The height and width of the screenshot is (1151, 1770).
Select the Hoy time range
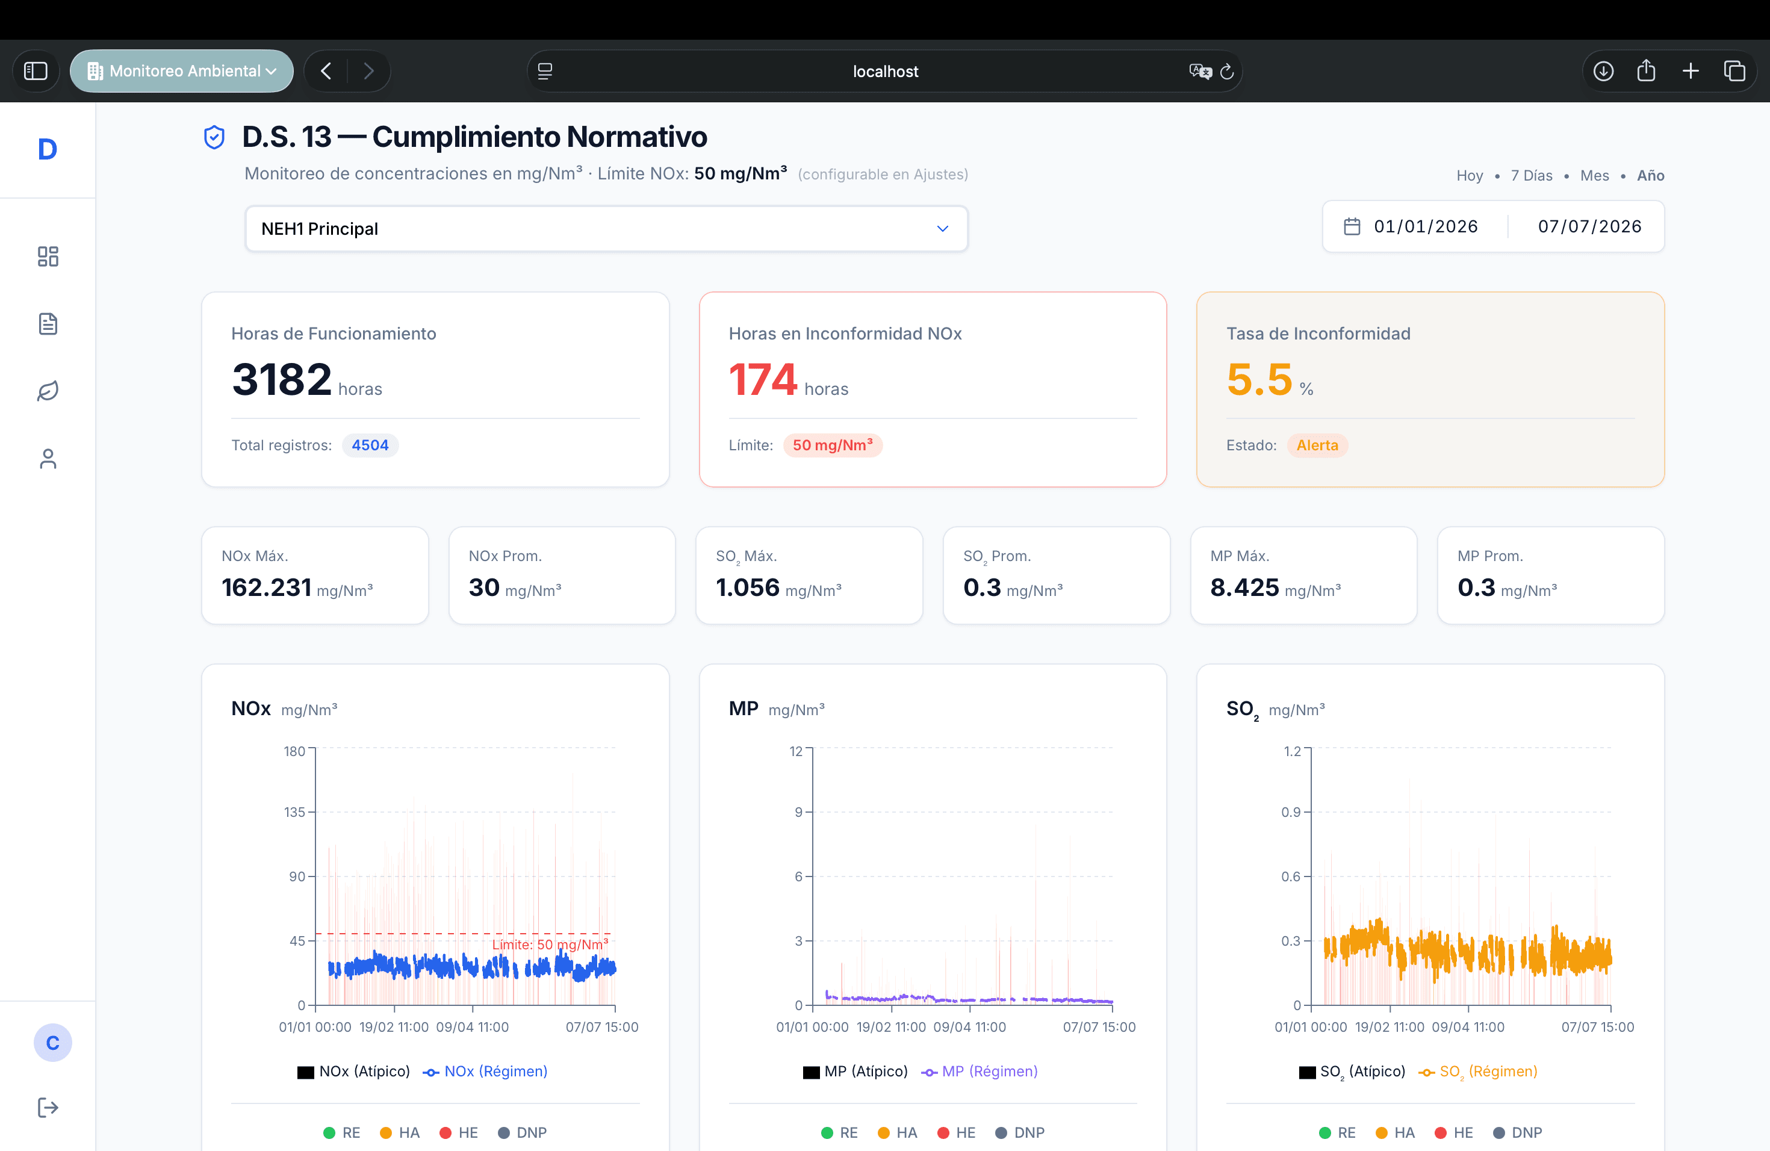[x=1470, y=175]
